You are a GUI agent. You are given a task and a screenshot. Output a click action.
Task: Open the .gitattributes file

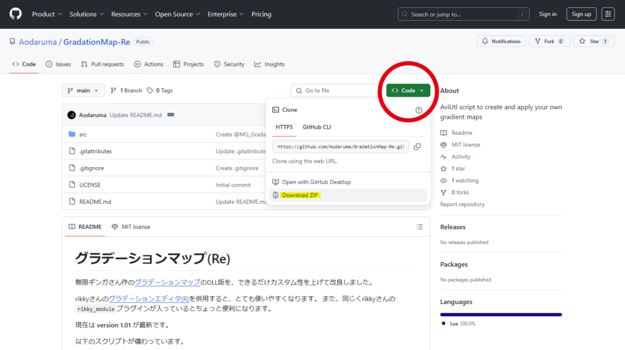point(95,151)
